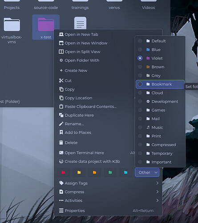
Task: Click the Delete trash can icon
Action: coord(61,143)
